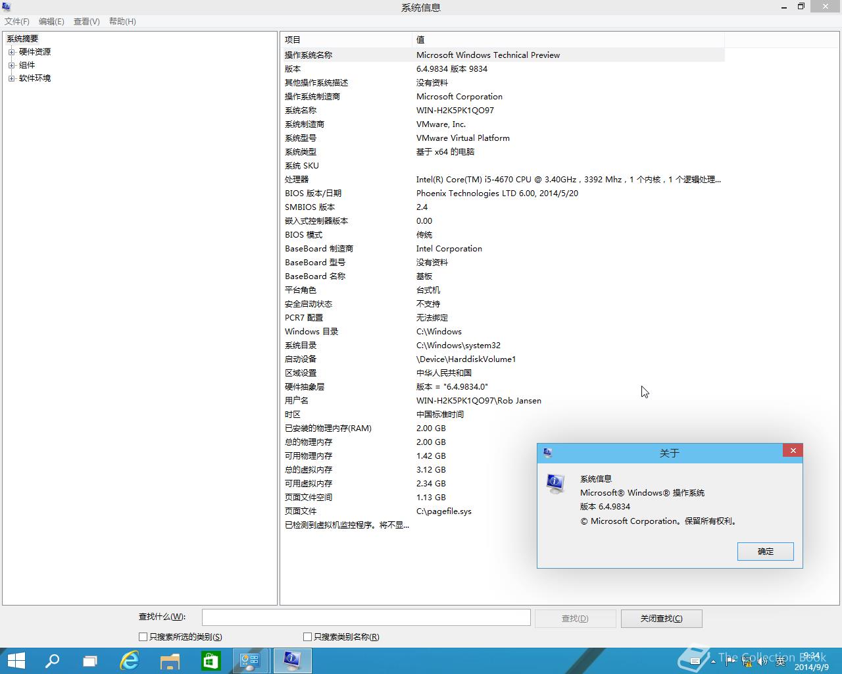
Task: Click the Start button on taskbar
Action: pyautogui.click(x=16, y=661)
